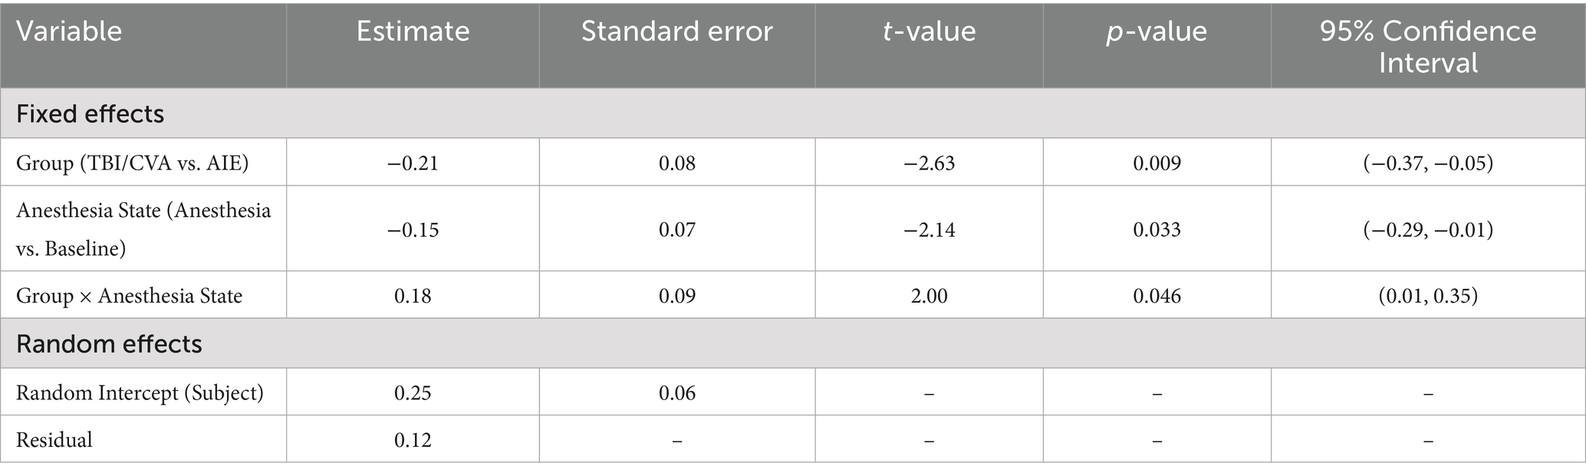This screenshot has height=476, width=1586.
Task: Click Anesthesia State (Anesthesia vs. Baseline) cell
Action: click(x=143, y=229)
